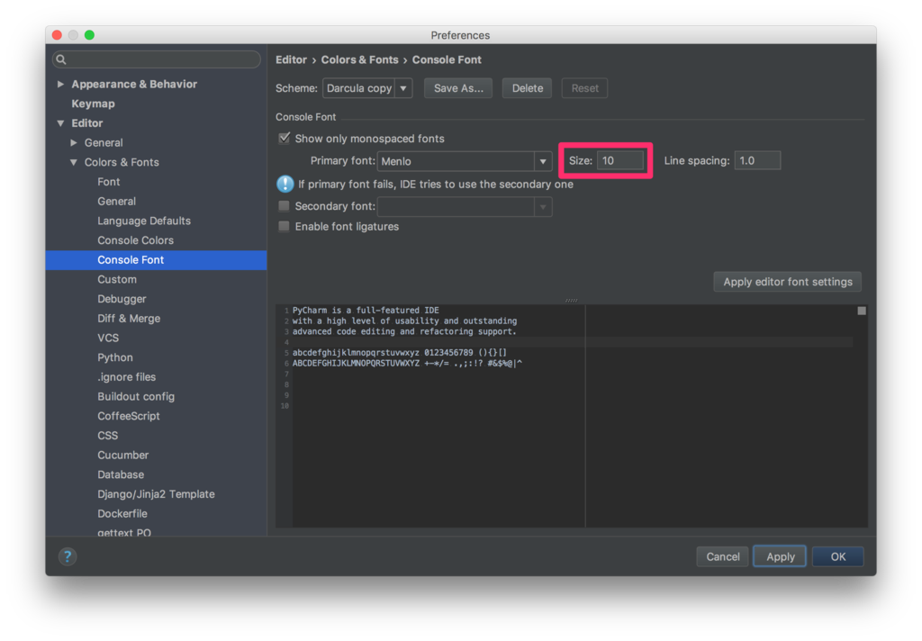This screenshot has width=922, height=641.
Task: Select Cucumber entry
Action: pos(122,456)
